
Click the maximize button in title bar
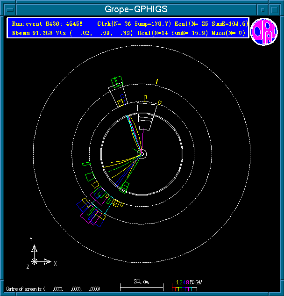point(276,9)
